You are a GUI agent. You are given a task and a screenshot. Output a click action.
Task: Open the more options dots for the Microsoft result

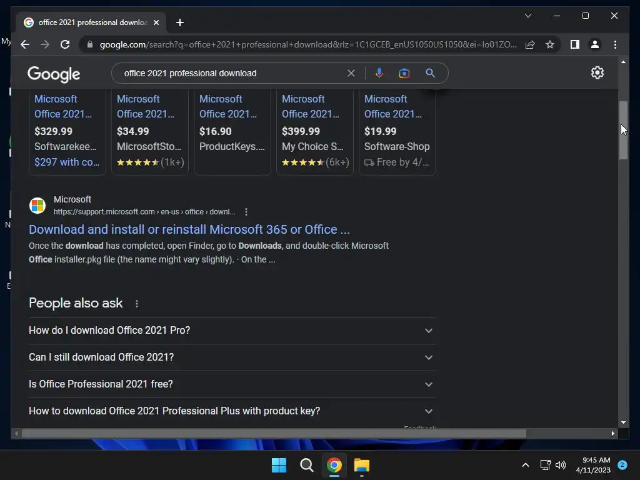[246, 212]
